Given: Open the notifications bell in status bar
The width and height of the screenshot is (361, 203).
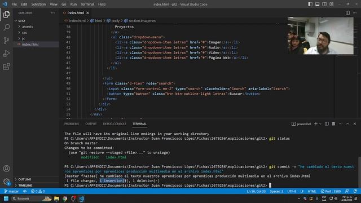Looking at the screenshot, I should click(x=355, y=191).
